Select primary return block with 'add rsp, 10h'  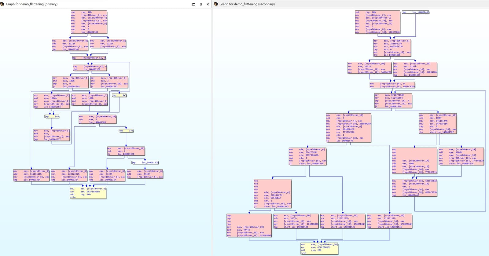[x=88, y=193]
